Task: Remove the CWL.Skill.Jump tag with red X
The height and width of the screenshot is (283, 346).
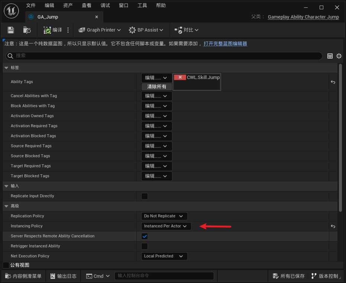Action: (180, 78)
